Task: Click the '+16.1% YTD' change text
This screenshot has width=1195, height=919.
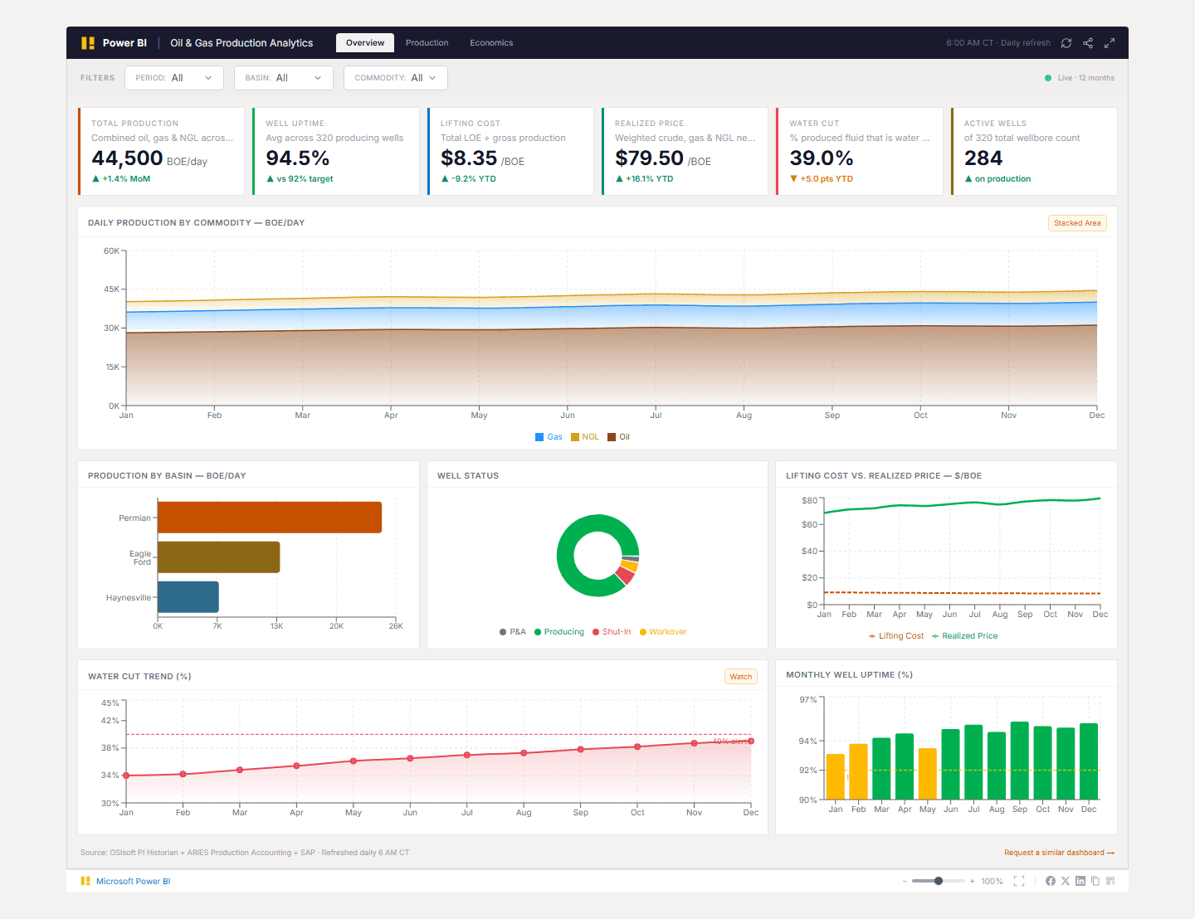Action: coord(650,179)
